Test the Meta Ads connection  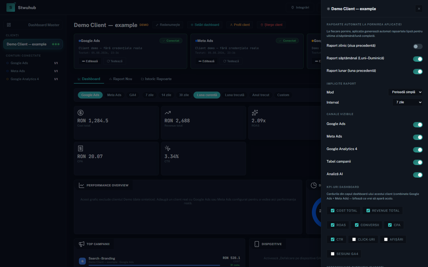click(x=231, y=61)
